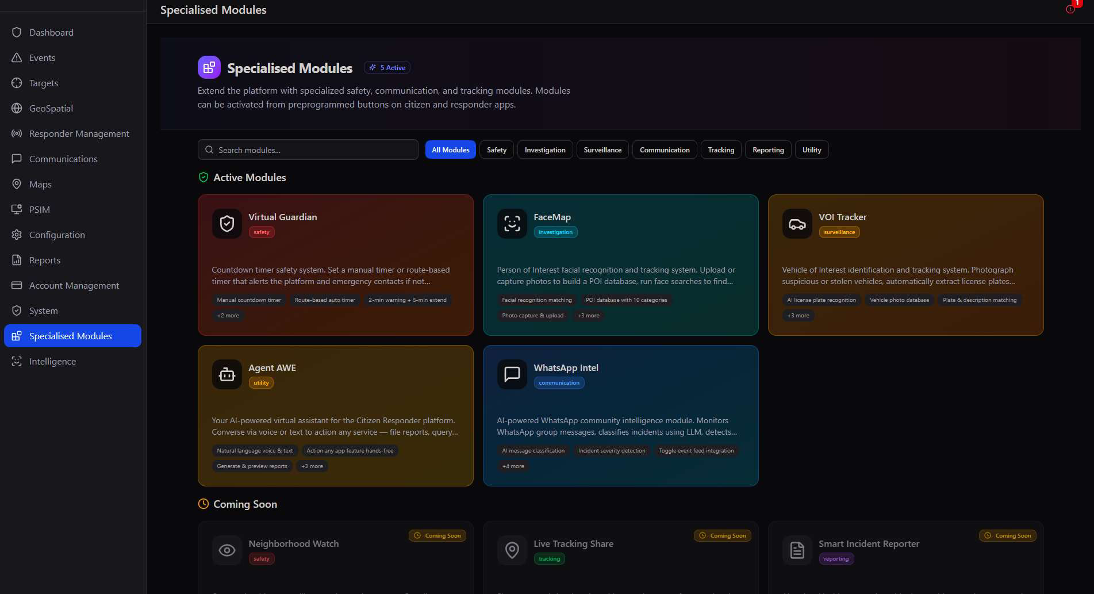Image resolution: width=1094 pixels, height=594 pixels.
Task: Open the Specialised Modules sidebar item
Action: point(72,336)
